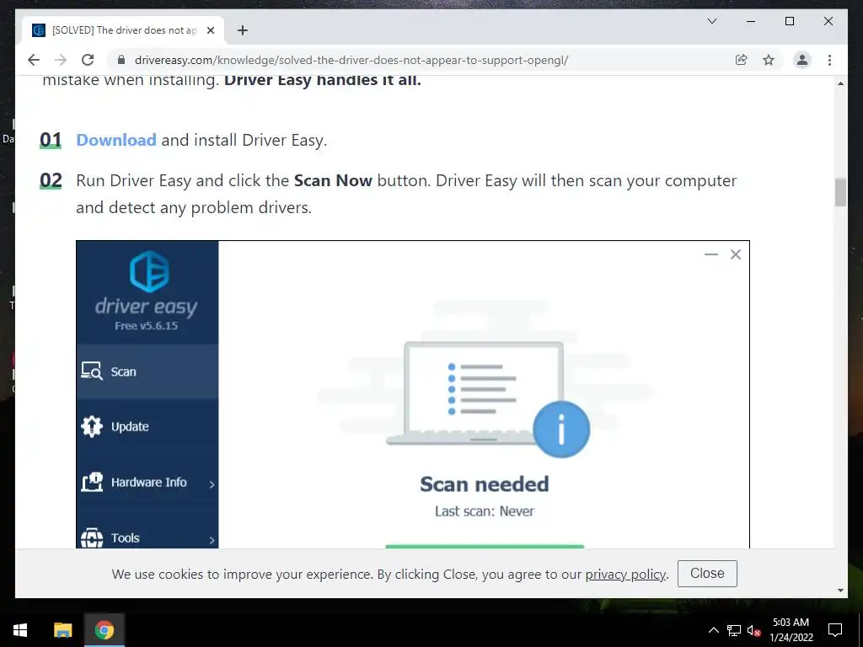The image size is (863, 647).
Task: Open the Chrome profile avatar
Action: pos(802,60)
